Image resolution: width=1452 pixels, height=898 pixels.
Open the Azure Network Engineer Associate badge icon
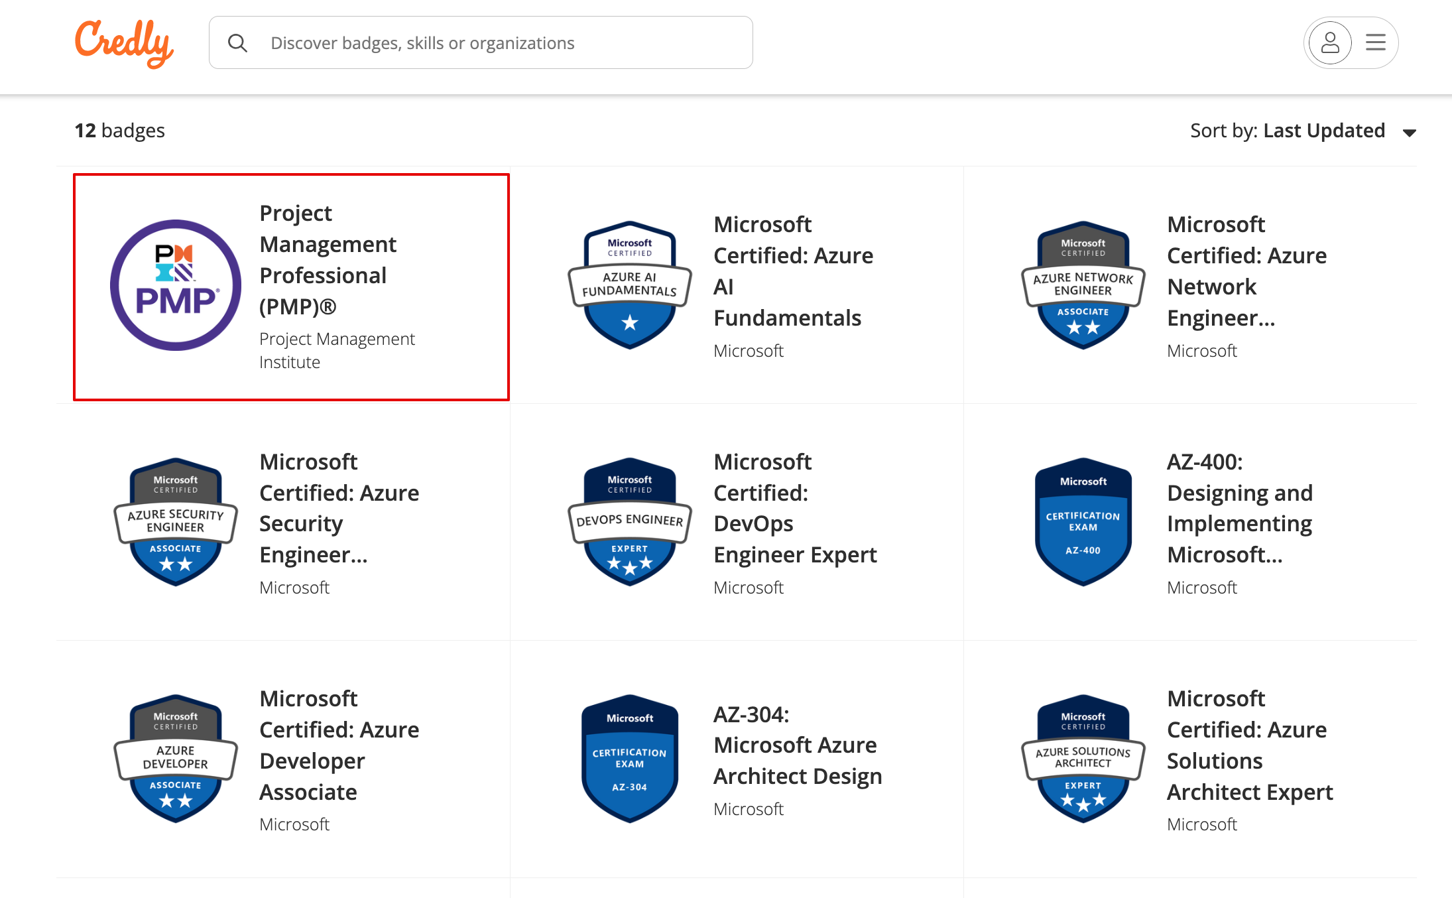(1083, 285)
